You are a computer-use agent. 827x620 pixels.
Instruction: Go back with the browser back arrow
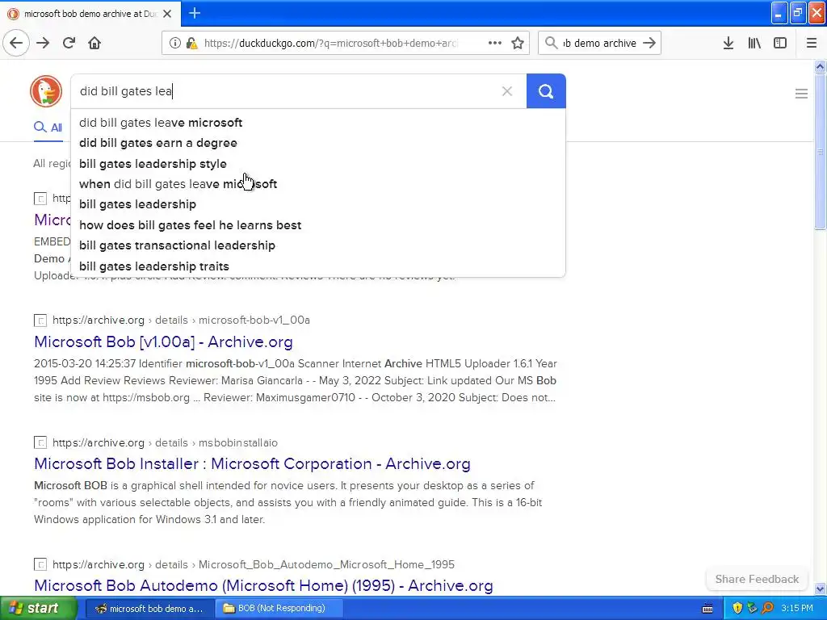point(16,43)
